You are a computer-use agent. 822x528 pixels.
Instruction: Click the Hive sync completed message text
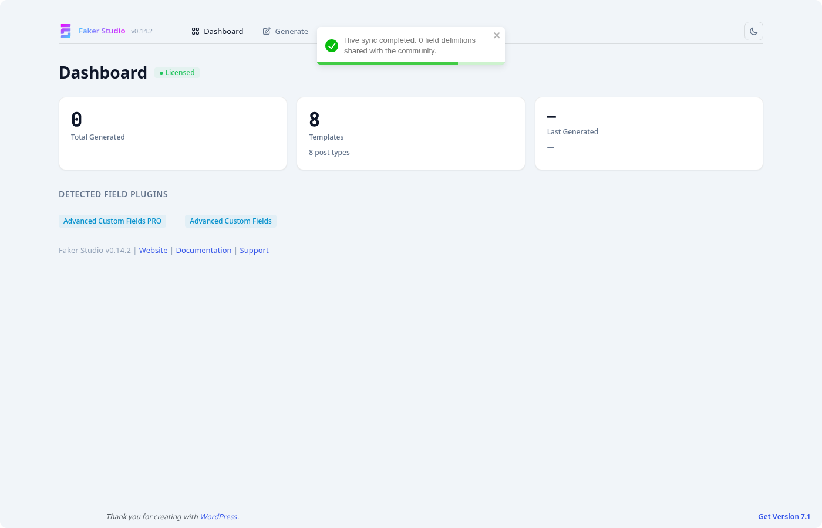point(410,46)
